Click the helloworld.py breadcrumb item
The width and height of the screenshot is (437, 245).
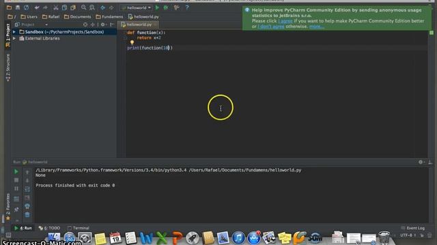143,17
